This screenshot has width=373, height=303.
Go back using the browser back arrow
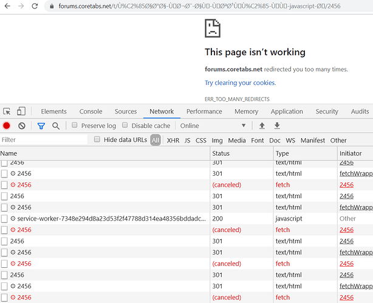tap(7, 6)
